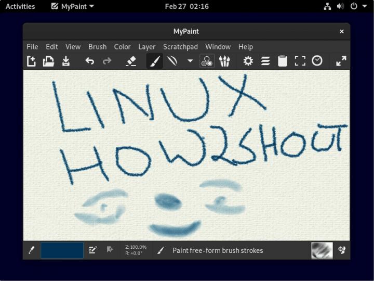Open the Color menu
Screen dimensions: 374x281
pos(123,47)
